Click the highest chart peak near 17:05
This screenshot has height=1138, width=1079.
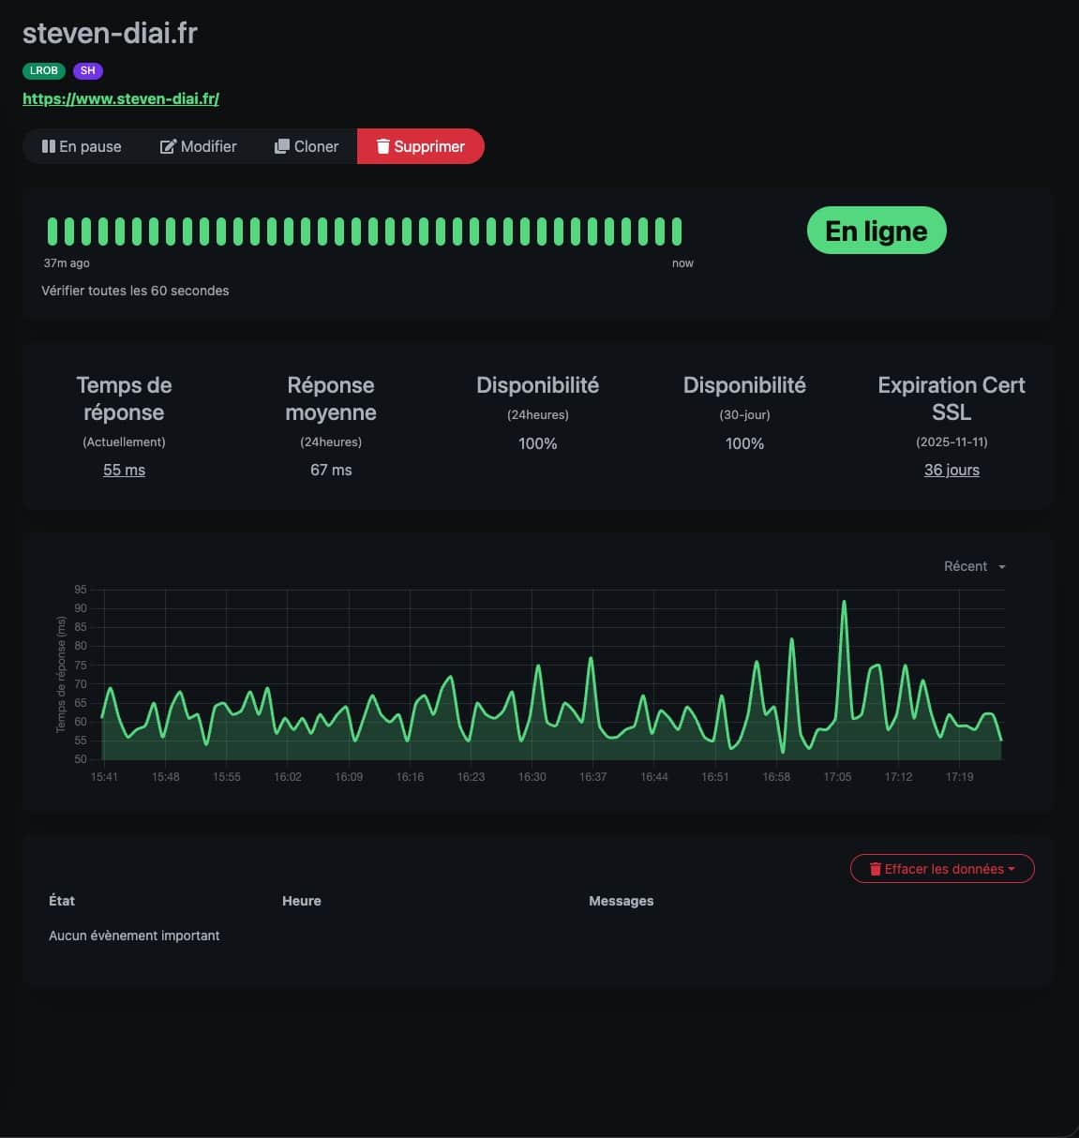[844, 602]
